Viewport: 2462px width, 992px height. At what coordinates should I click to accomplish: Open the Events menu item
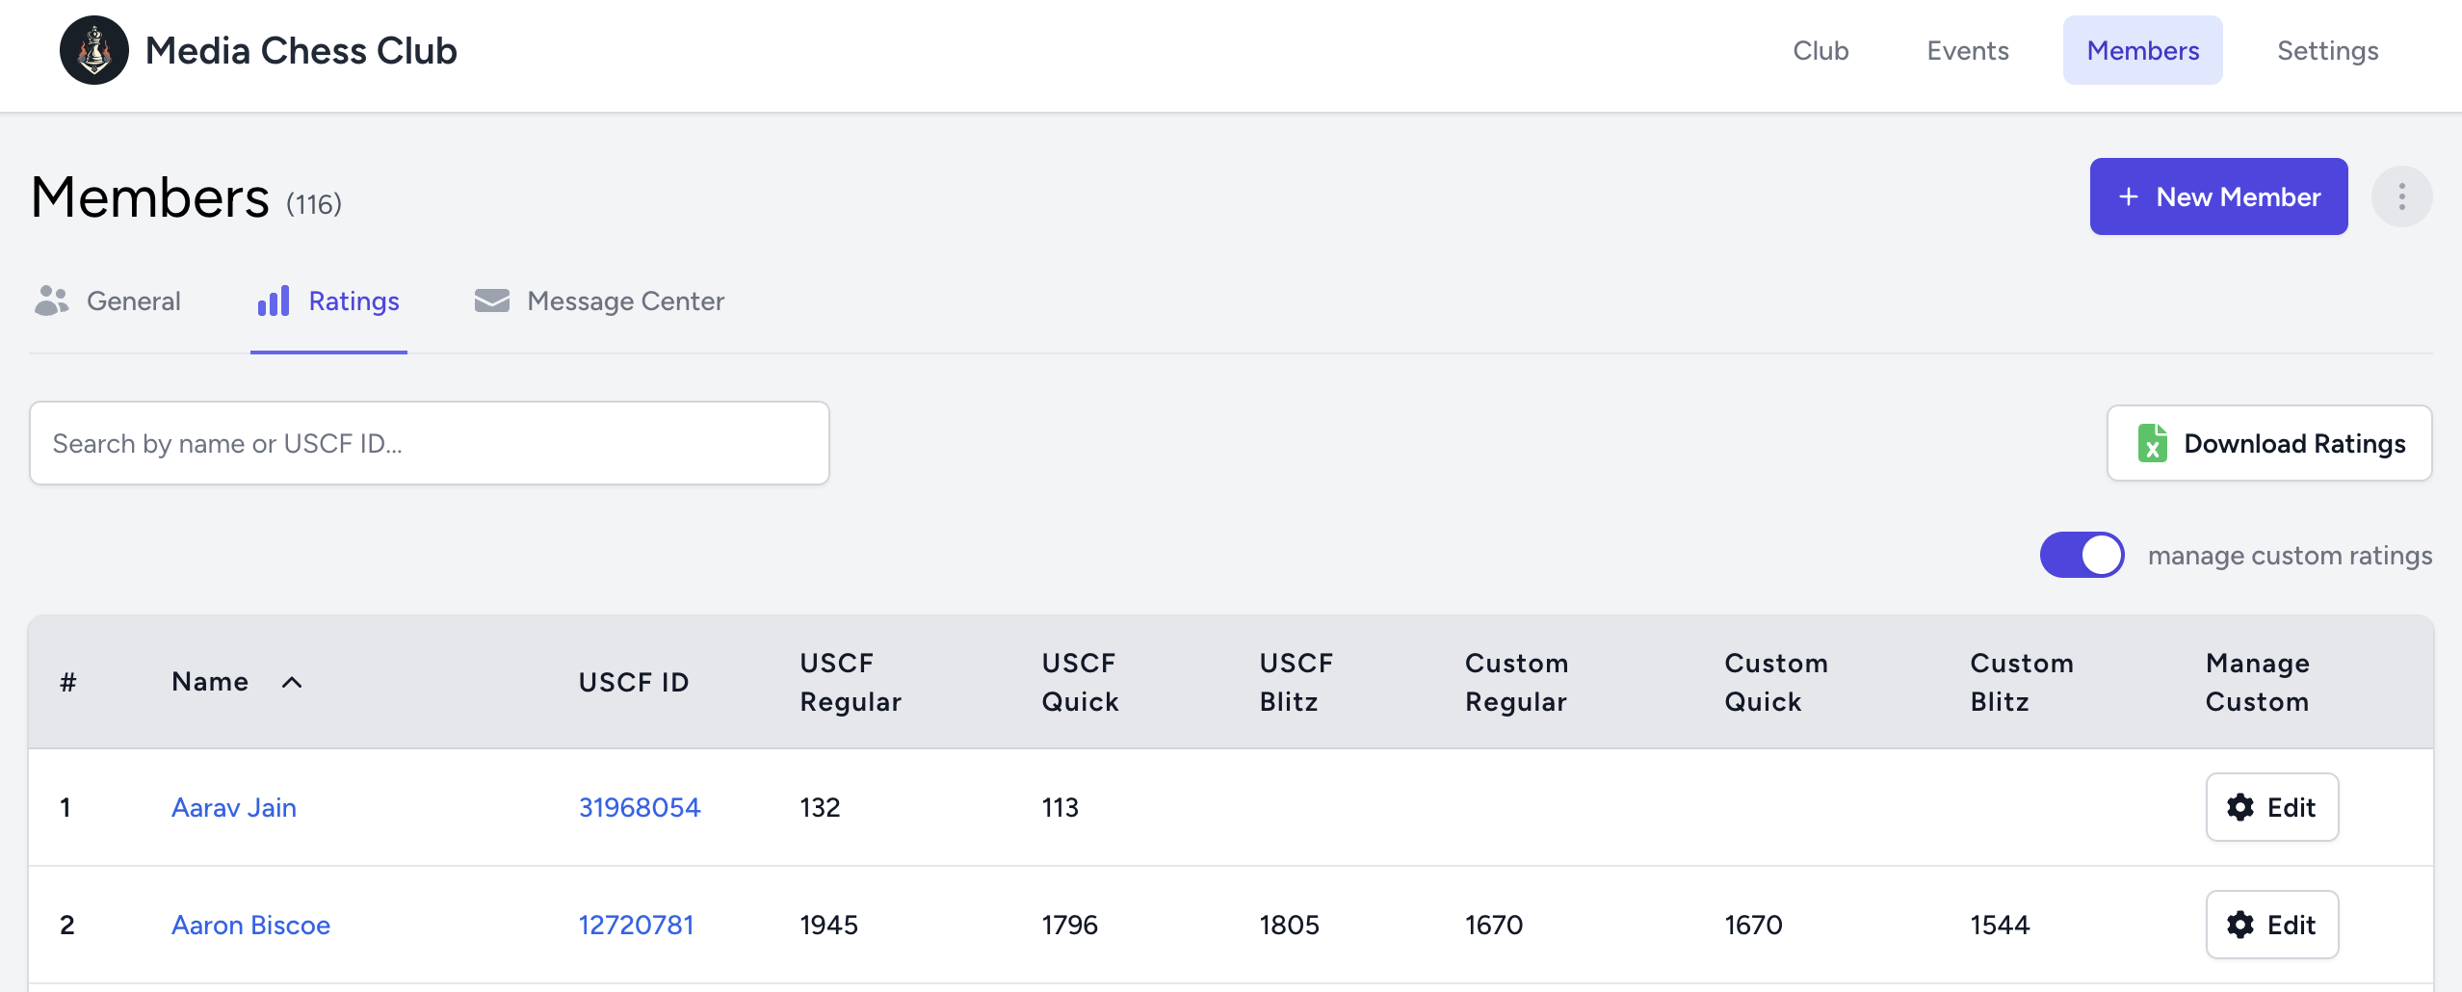1967,50
